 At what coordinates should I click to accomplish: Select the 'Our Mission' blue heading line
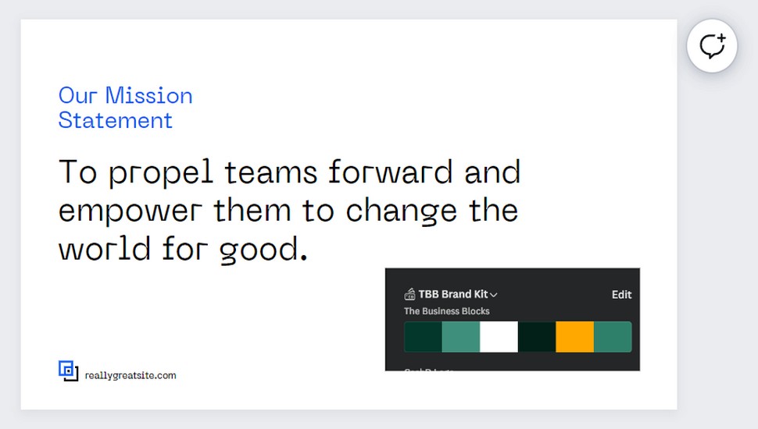126,95
